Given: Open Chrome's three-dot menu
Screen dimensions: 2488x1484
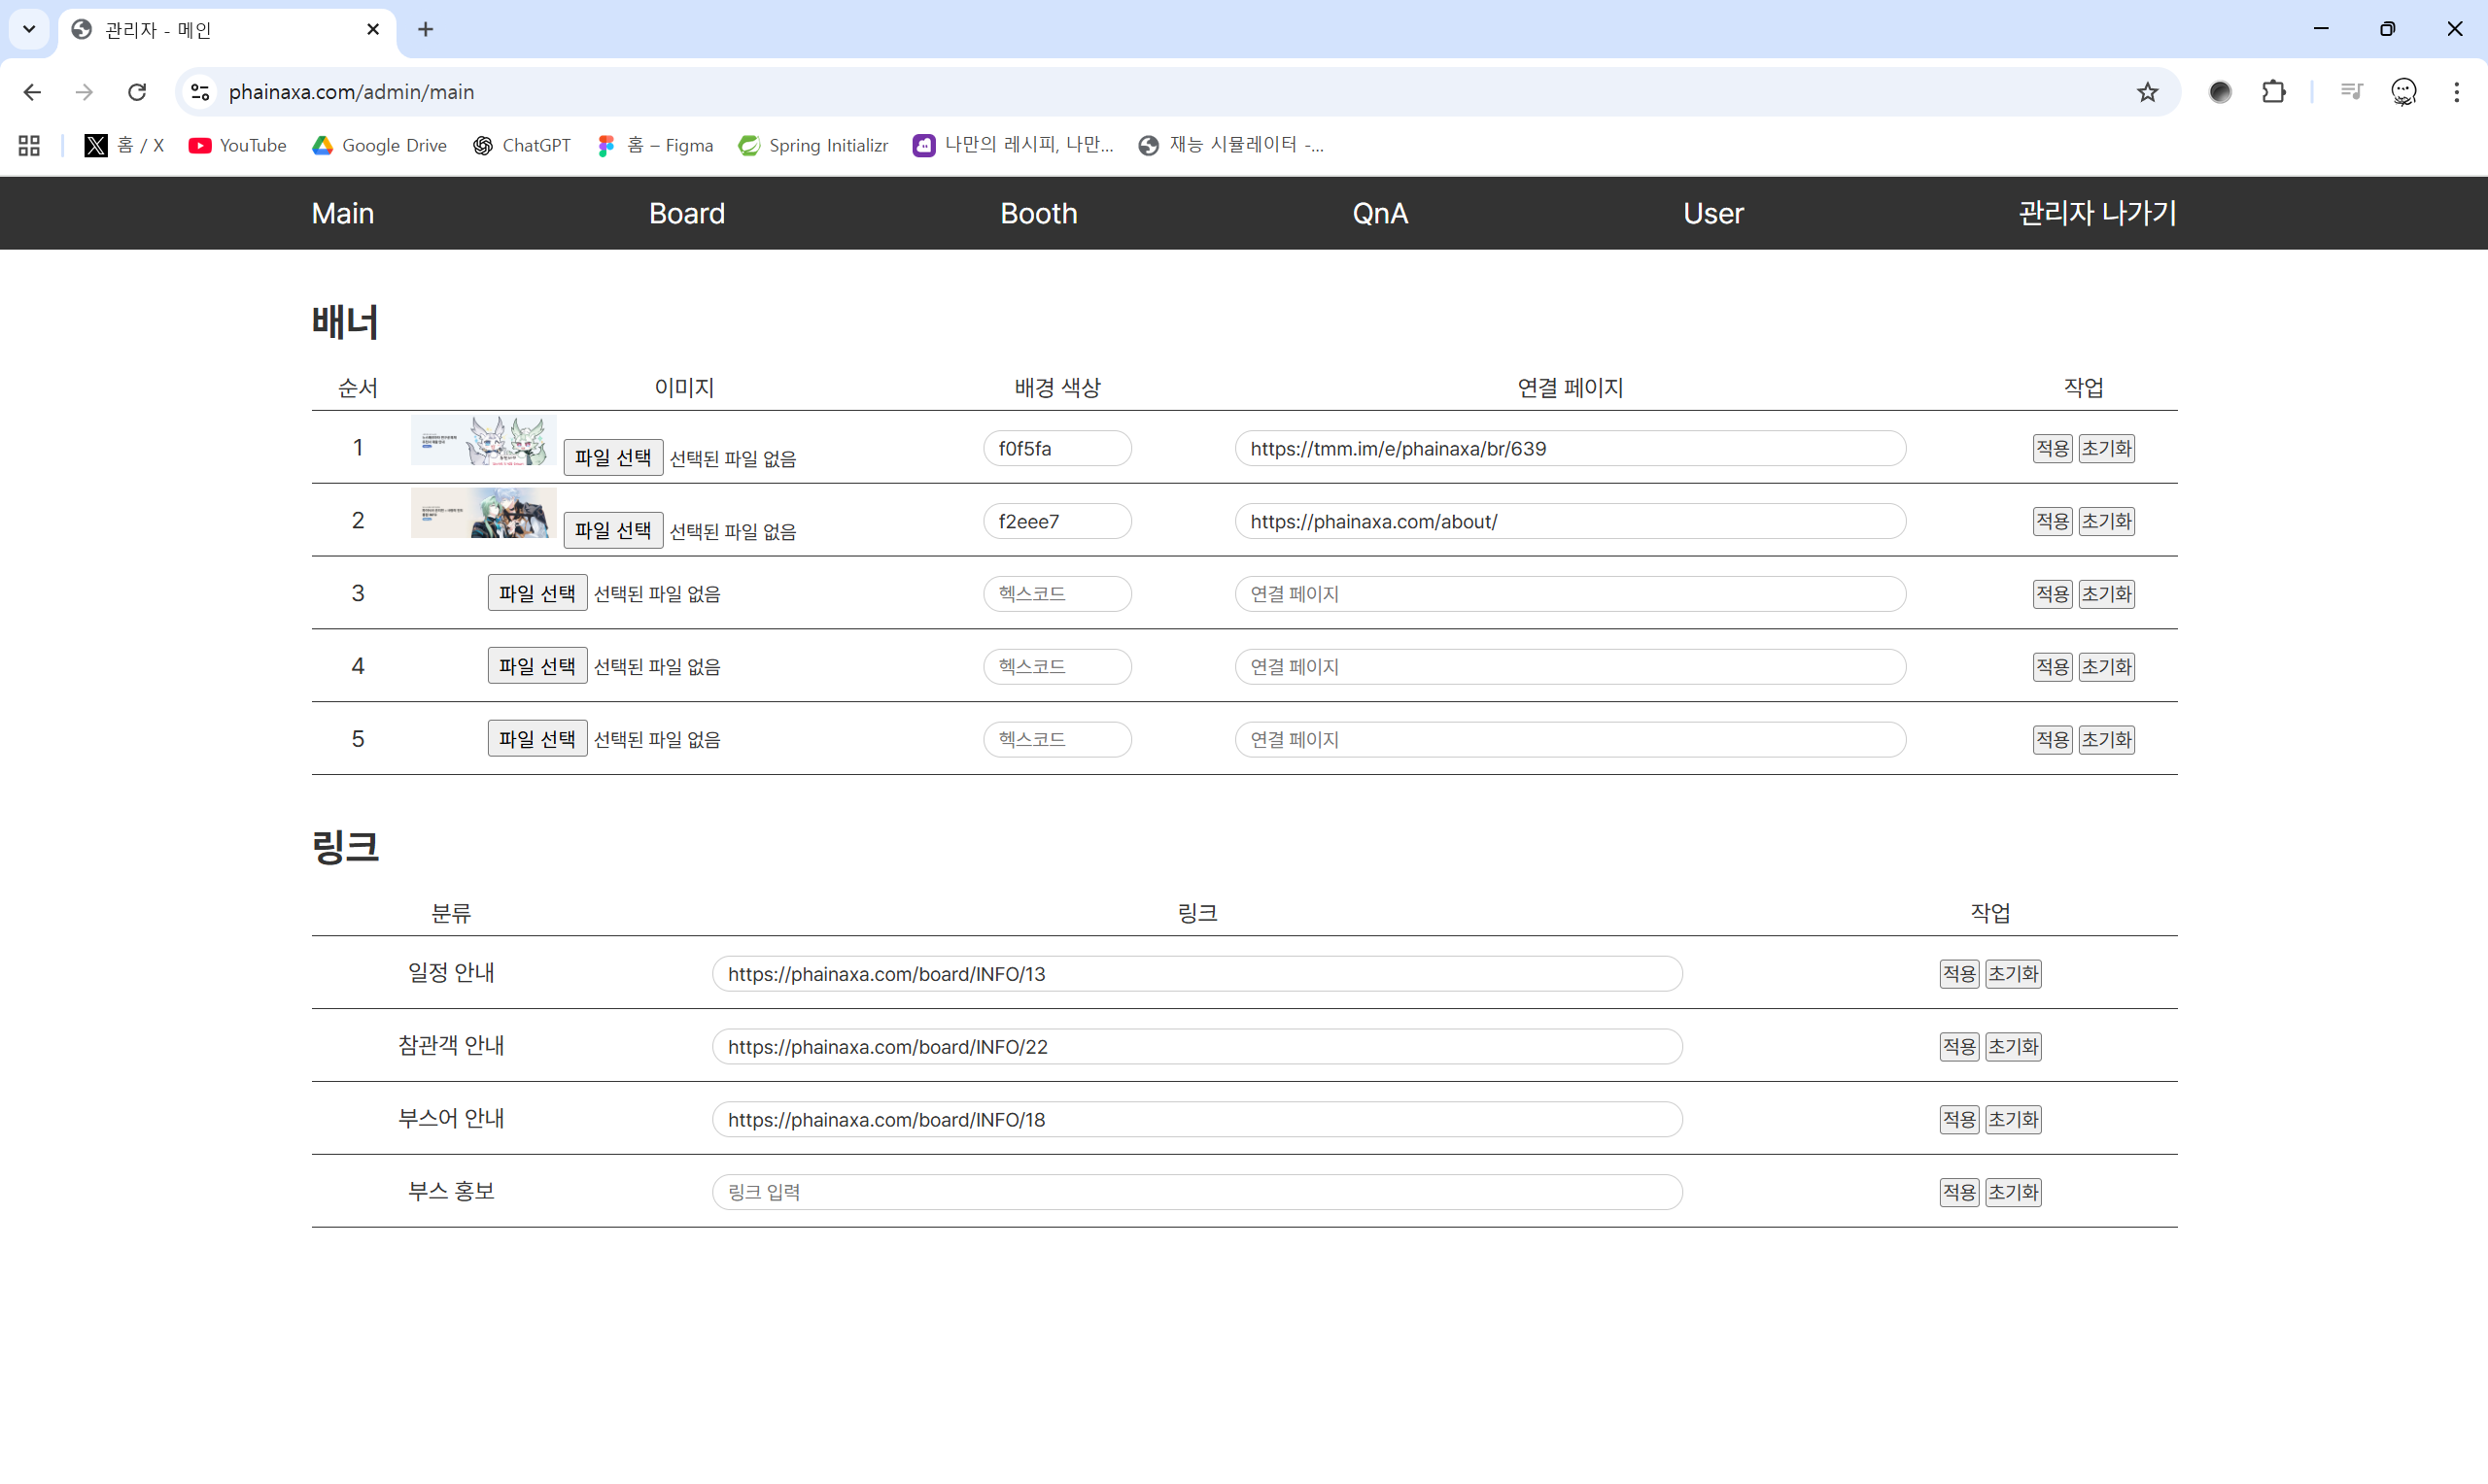Looking at the screenshot, I should tap(2456, 92).
